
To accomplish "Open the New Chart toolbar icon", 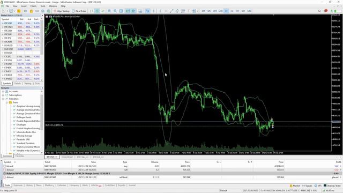I will coord(4,11).
